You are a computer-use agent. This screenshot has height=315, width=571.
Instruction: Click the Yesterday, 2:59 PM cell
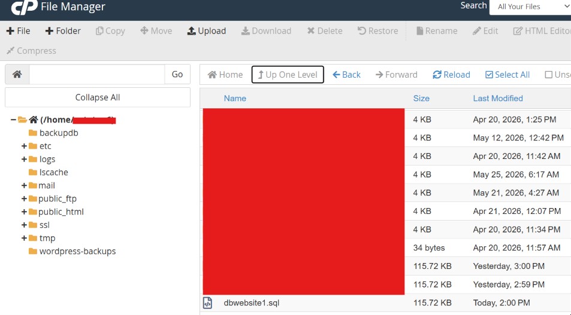[509, 285]
